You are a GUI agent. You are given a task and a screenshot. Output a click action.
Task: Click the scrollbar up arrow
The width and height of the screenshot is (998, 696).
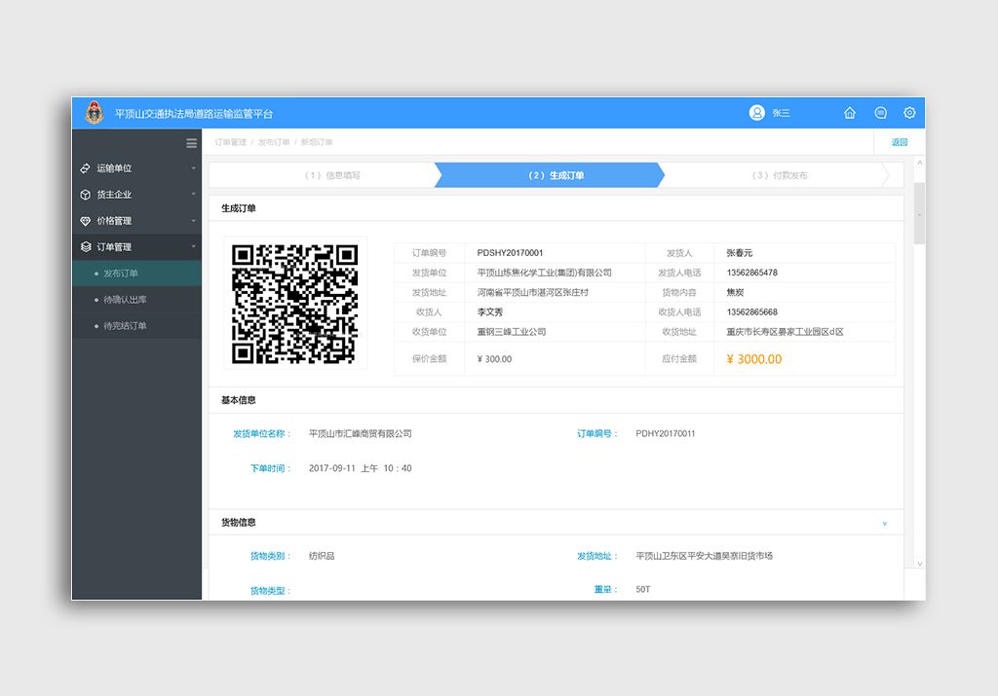coord(919,164)
